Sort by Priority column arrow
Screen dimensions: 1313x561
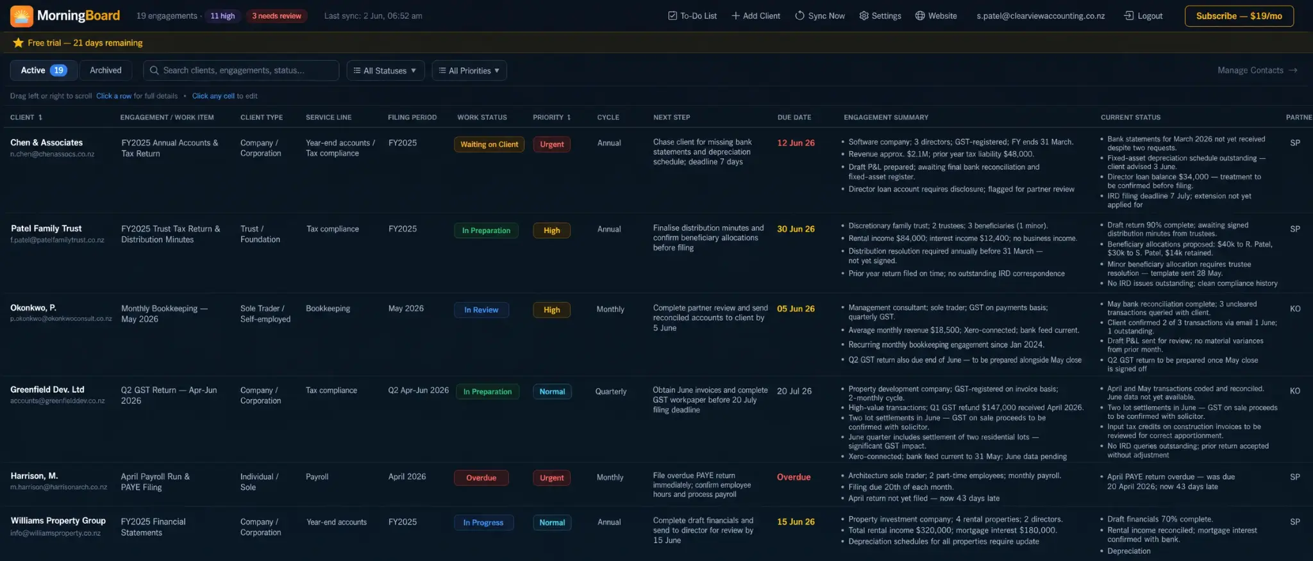569,118
